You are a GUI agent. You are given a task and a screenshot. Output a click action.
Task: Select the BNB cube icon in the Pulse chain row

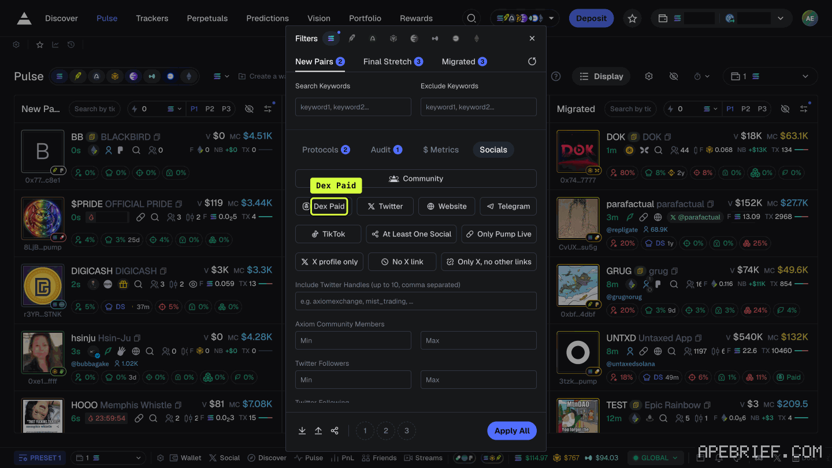point(115,76)
